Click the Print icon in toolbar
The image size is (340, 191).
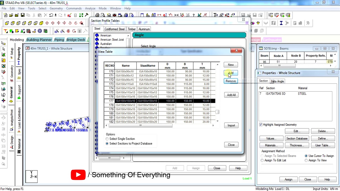97,15
